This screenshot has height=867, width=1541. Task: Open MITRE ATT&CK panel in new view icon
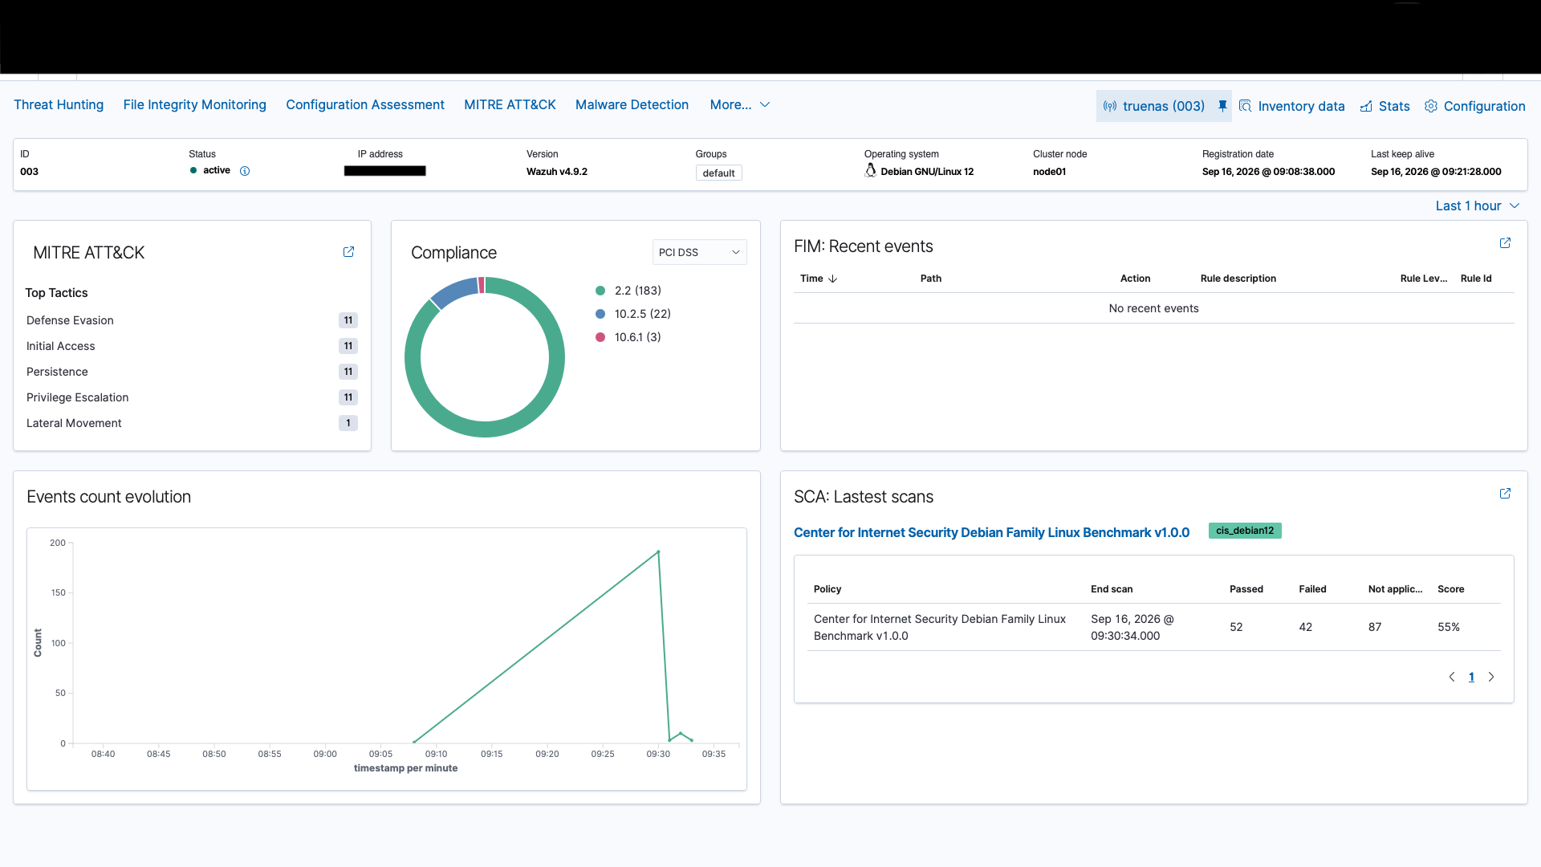pos(348,252)
